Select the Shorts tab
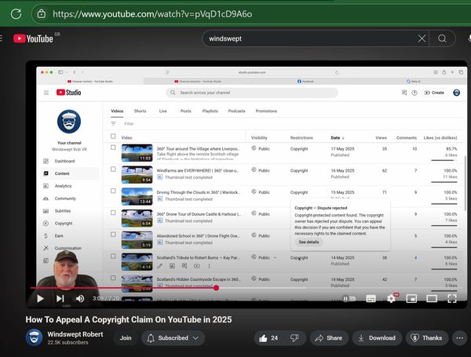 pyautogui.click(x=140, y=111)
